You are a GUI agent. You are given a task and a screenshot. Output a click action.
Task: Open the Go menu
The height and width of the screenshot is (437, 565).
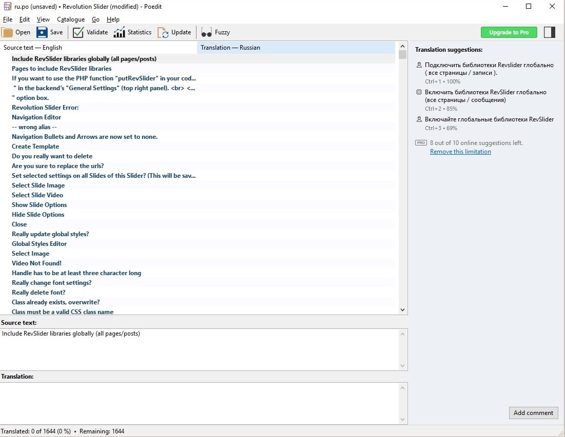click(x=95, y=19)
